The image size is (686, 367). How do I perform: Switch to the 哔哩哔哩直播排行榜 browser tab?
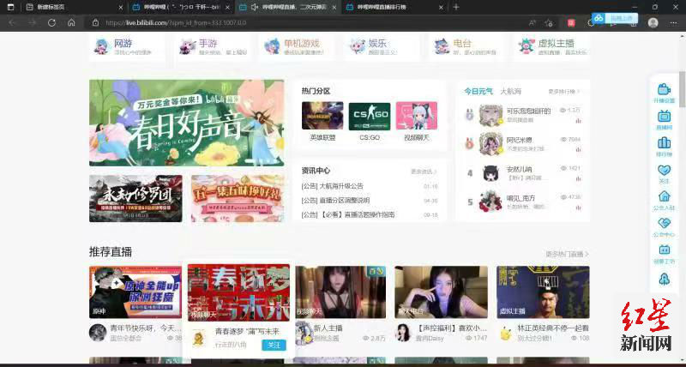pyautogui.click(x=394, y=8)
